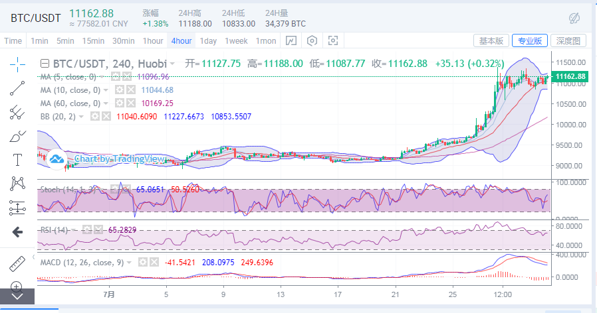Screen dimensions: 597x313
Task: Select the trend line drawing tool
Action: click(x=17, y=87)
